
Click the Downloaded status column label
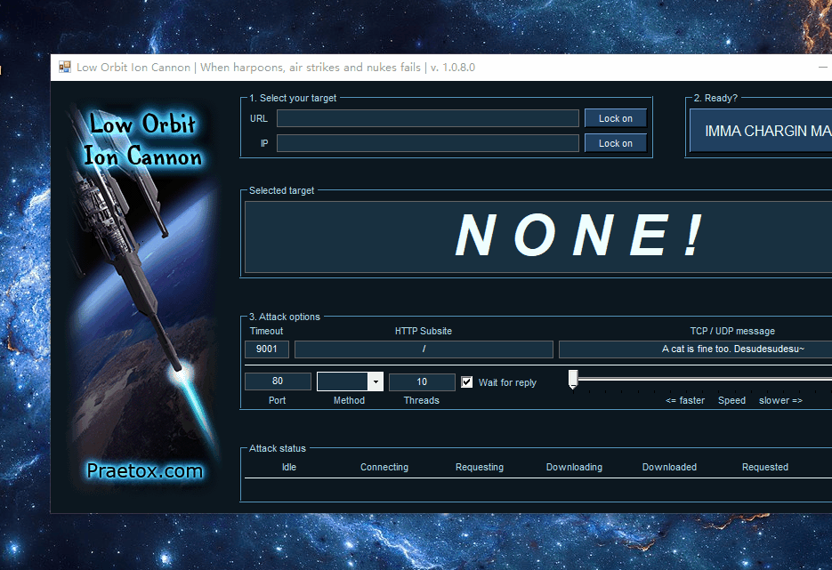click(669, 467)
